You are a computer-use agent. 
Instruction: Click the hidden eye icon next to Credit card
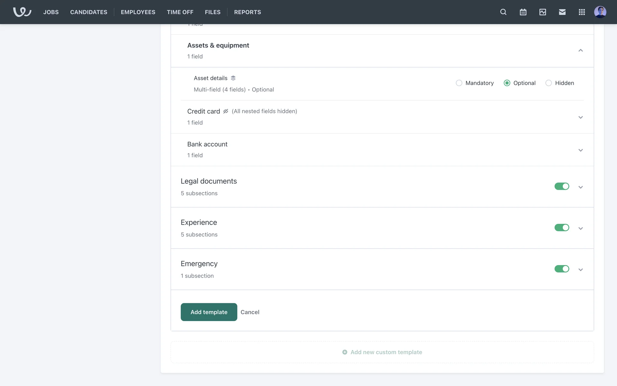226,111
